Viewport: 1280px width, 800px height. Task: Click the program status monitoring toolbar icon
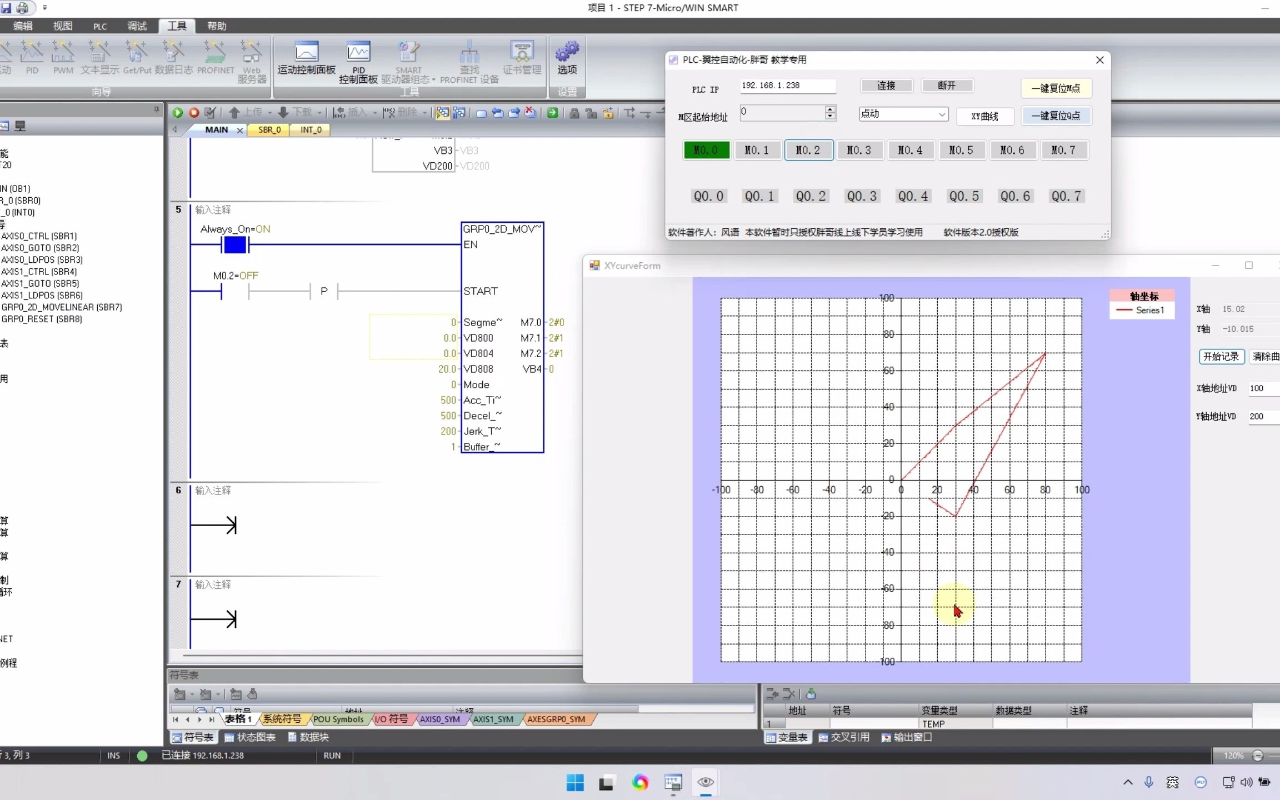442,113
